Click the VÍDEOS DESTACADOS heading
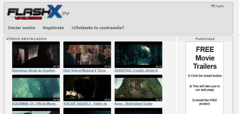Viewport: 239px width, 114px height. [x=26, y=39]
